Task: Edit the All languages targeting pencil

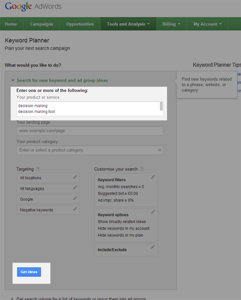Action: pos(75,187)
